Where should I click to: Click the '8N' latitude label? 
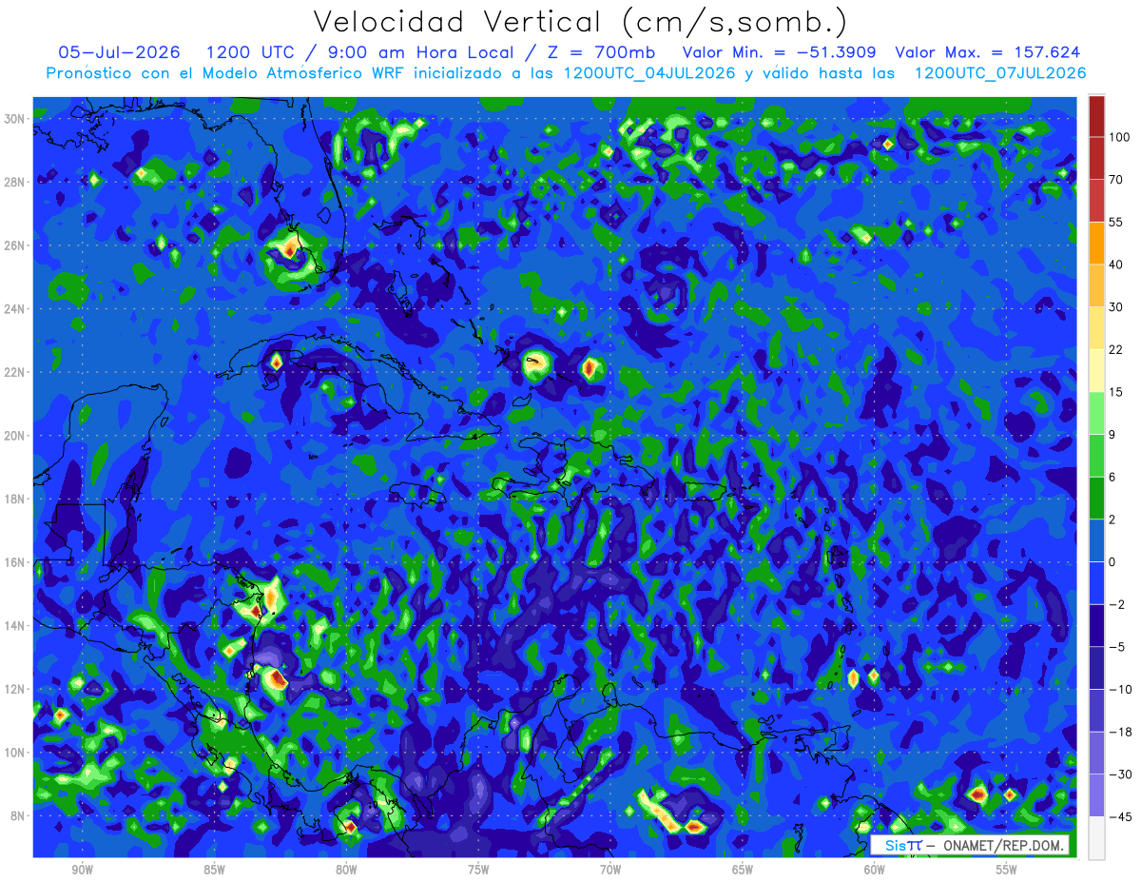click(19, 816)
